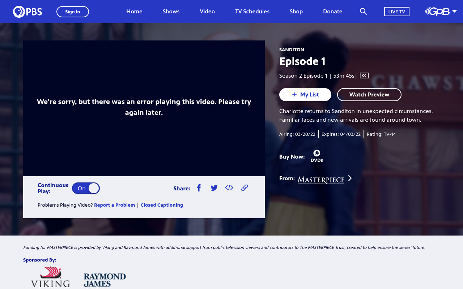The image size is (463, 289).
Task: Open the Shop menu item
Action: (x=296, y=12)
